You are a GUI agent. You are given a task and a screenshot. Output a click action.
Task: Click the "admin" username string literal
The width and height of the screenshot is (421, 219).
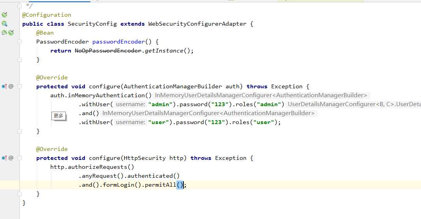[160, 104]
